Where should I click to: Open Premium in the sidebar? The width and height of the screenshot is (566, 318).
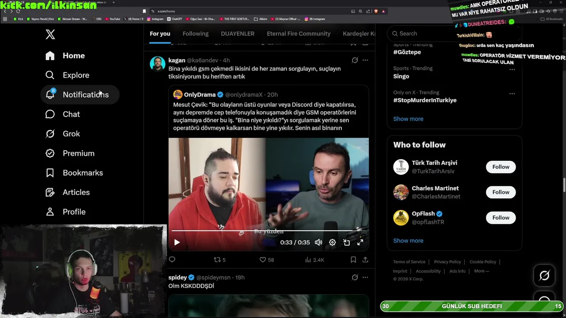(x=70, y=153)
